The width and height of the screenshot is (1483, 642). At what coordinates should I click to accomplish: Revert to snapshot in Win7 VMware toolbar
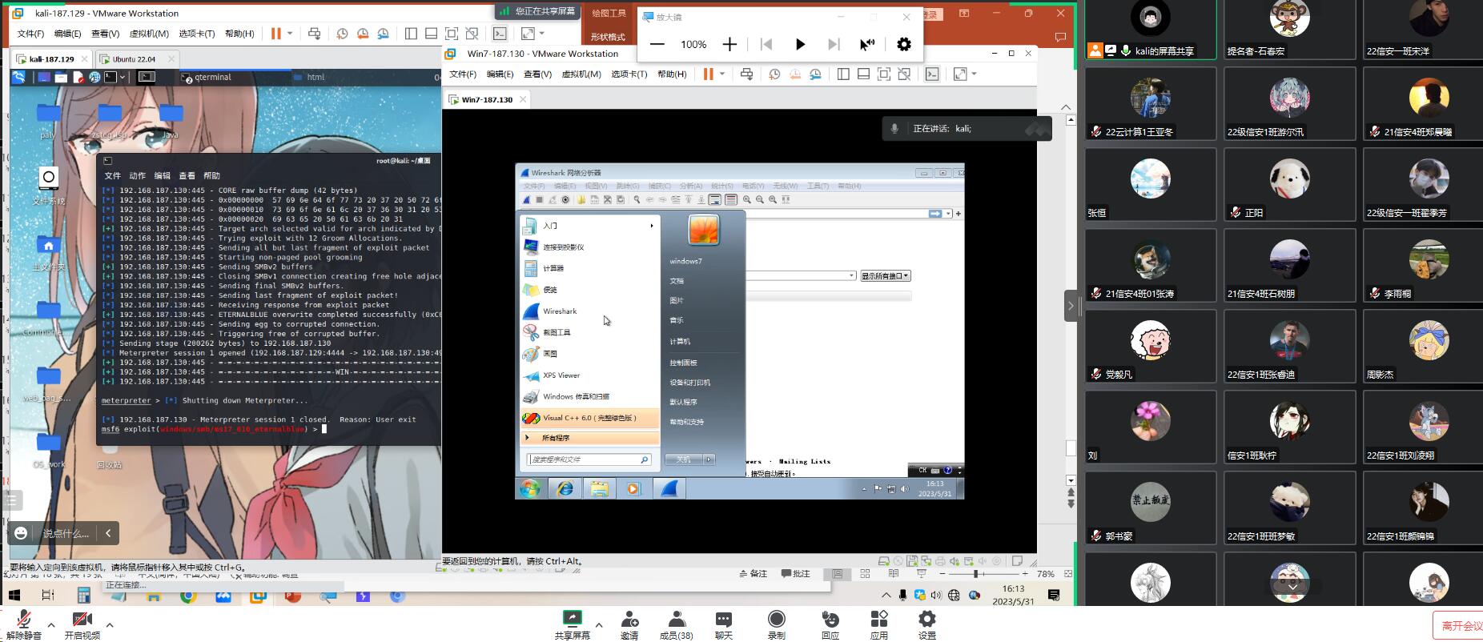(x=795, y=74)
